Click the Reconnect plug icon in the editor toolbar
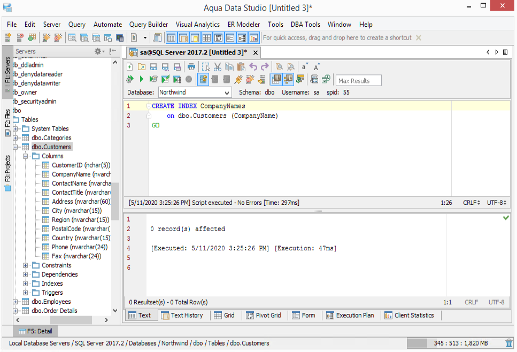 pos(238,79)
